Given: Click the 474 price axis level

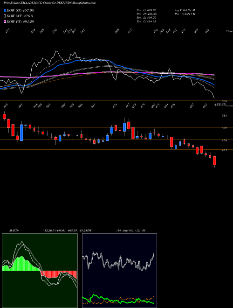Looking at the screenshot, I should click(x=224, y=140).
